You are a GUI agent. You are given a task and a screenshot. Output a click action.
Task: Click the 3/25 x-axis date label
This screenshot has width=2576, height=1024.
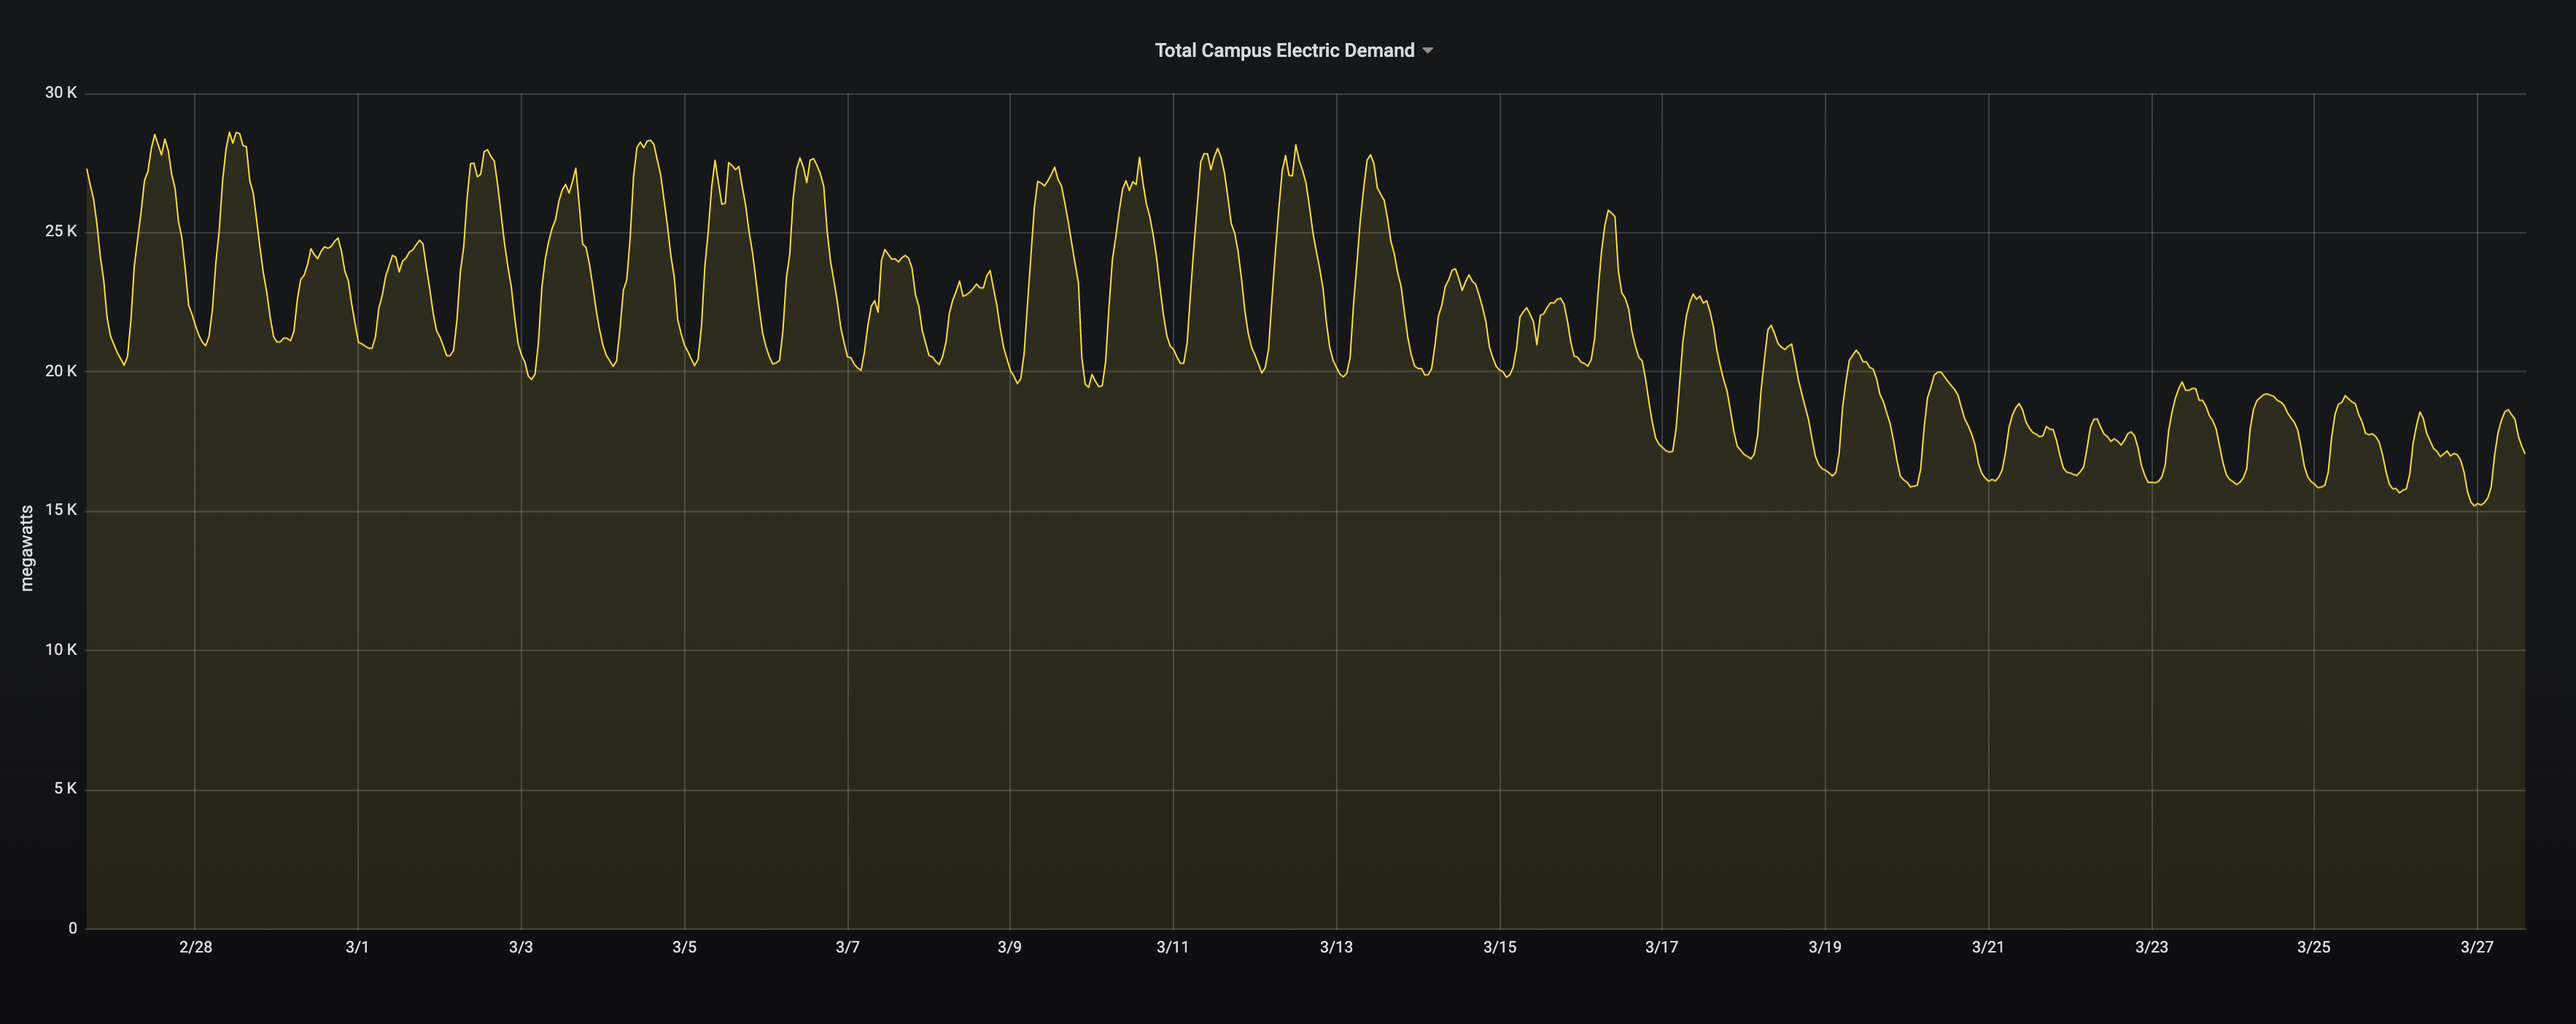point(2313,947)
